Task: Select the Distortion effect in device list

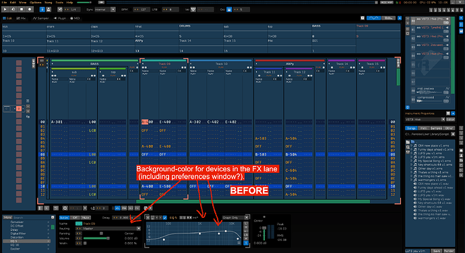Action: (x=17, y=237)
